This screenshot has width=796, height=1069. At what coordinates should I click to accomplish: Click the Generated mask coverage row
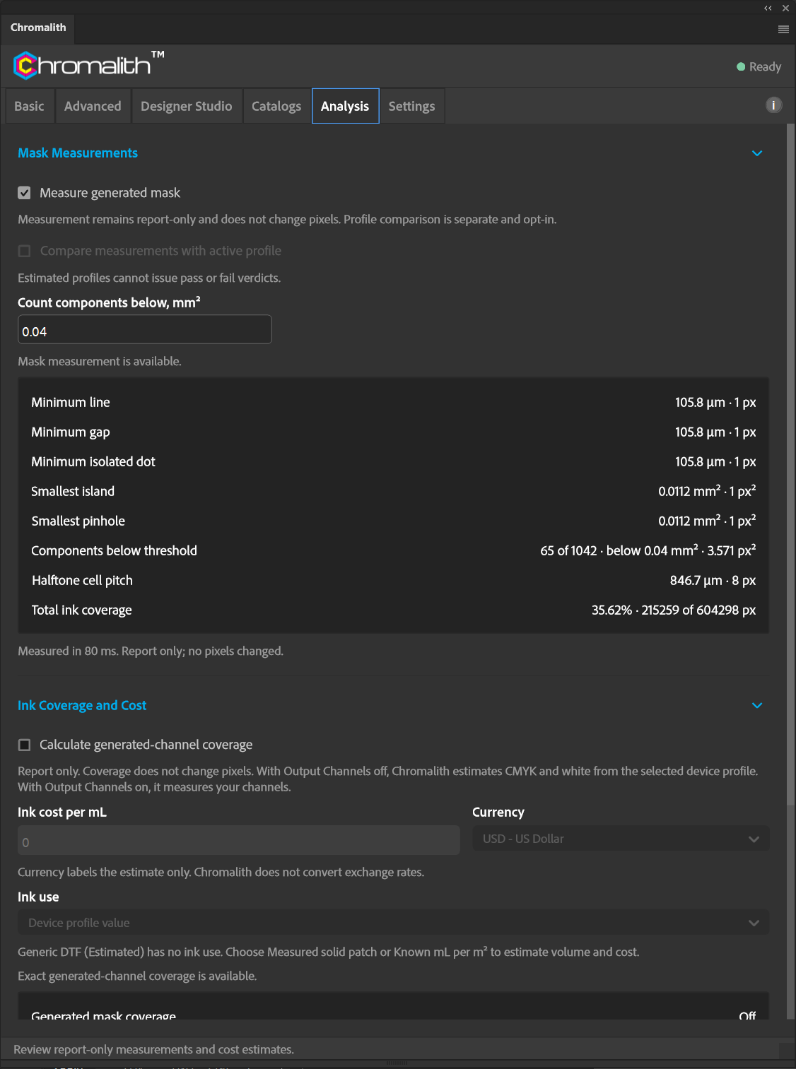(x=393, y=1015)
